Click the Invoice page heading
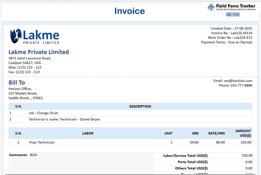Viewport: 261px width, 175px height. pyautogui.click(x=129, y=11)
